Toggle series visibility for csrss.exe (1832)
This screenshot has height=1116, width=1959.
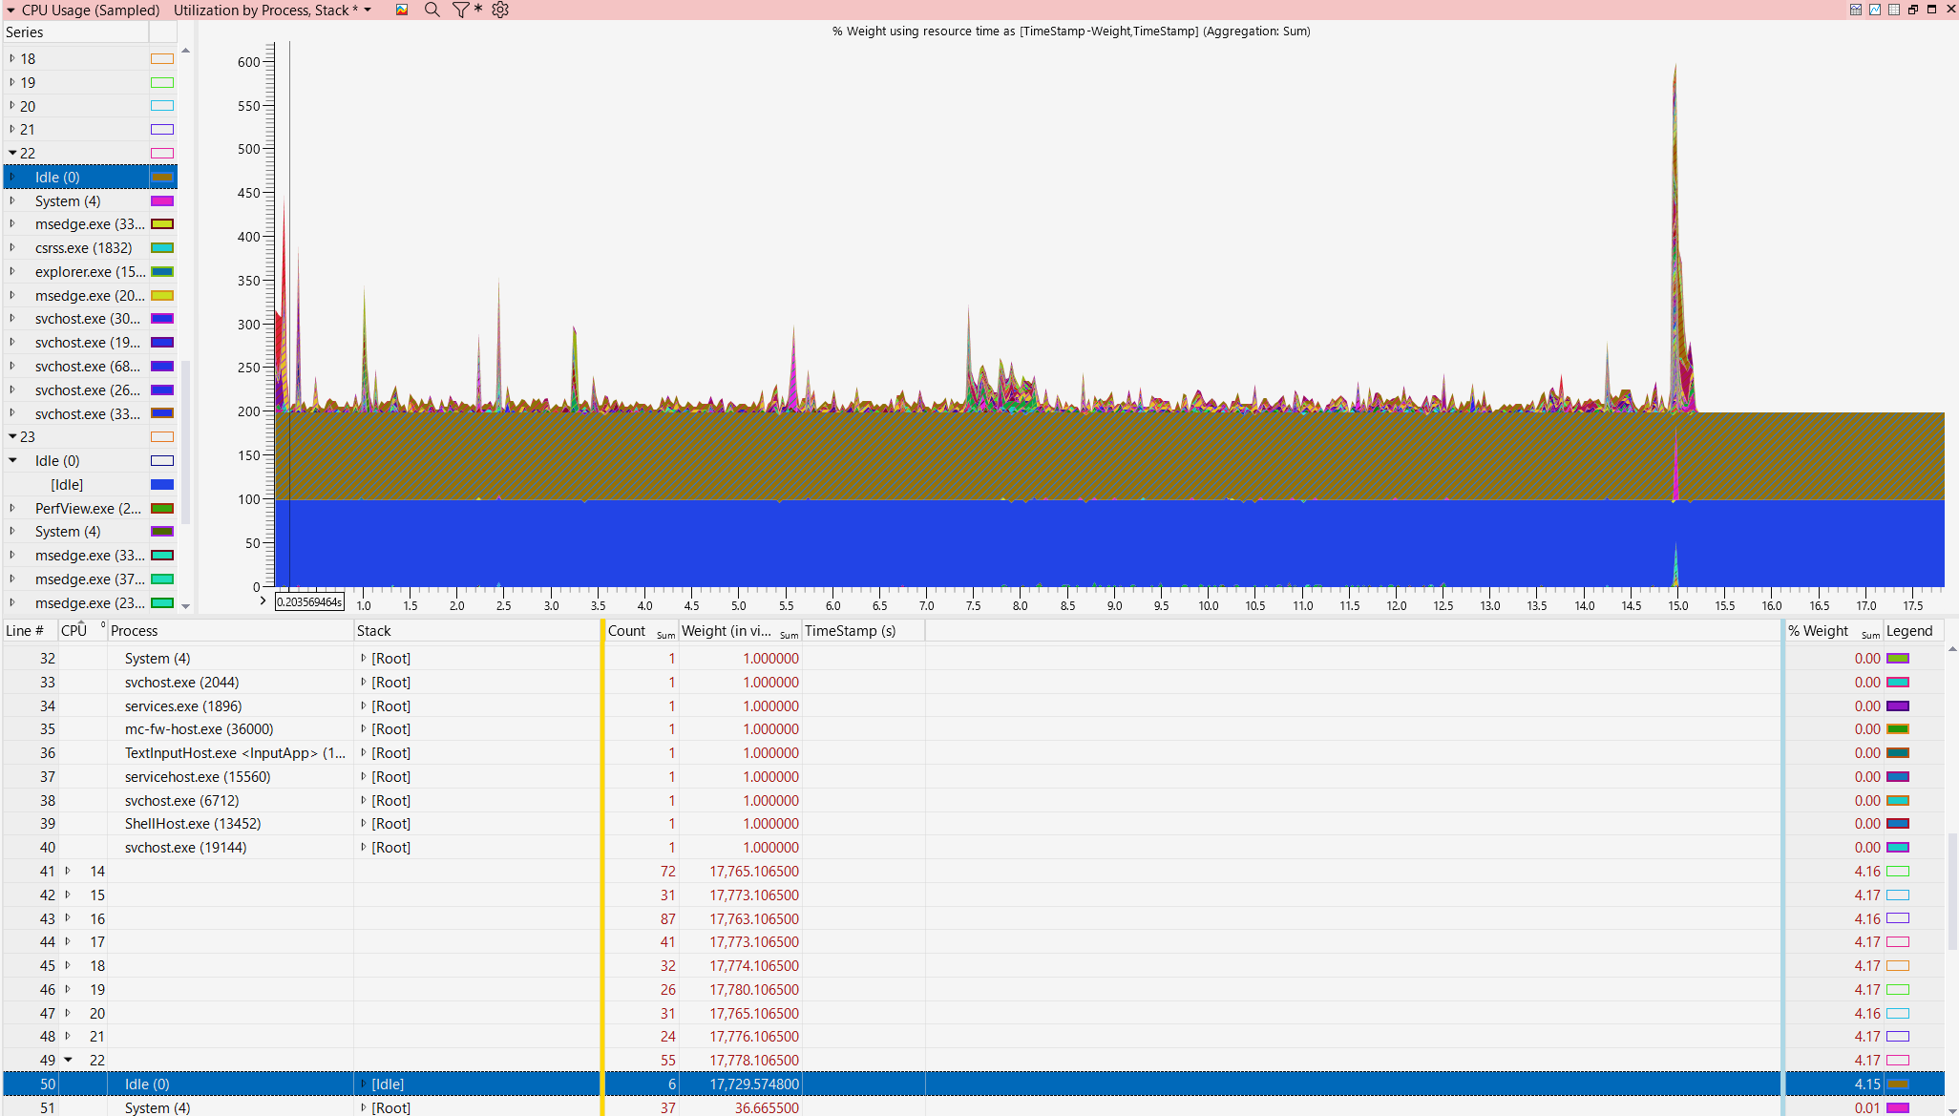click(x=162, y=248)
